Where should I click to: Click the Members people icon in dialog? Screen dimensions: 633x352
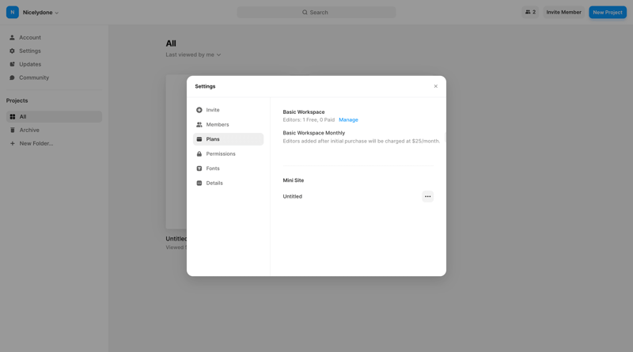click(x=199, y=124)
